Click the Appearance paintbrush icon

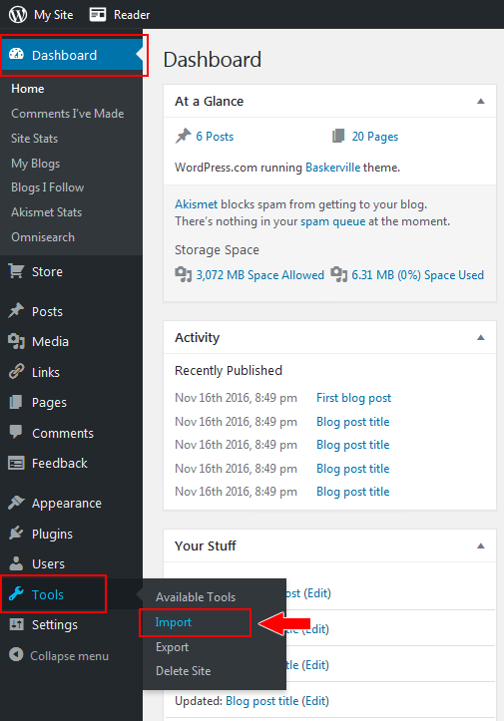click(x=16, y=503)
